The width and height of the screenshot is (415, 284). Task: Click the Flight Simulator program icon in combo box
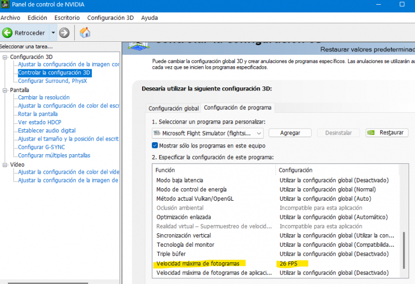pyautogui.click(x=157, y=133)
